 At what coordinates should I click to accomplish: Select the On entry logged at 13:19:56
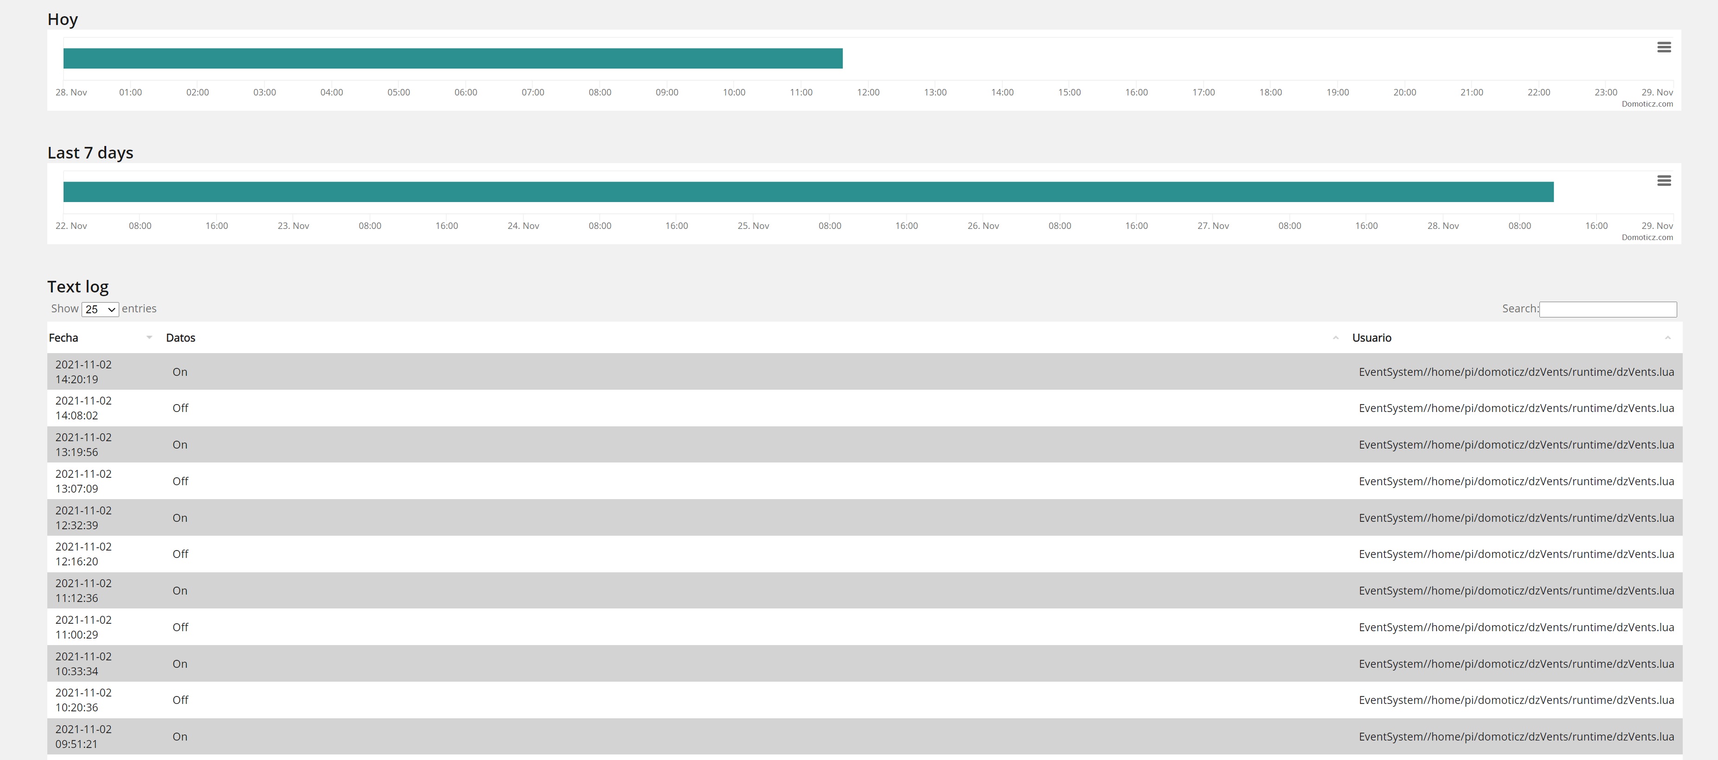click(467, 444)
